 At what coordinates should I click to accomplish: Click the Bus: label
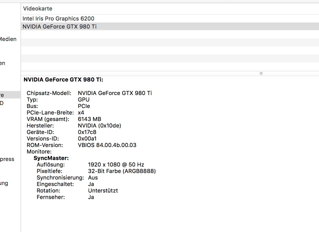pyautogui.click(x=32, y=106)
